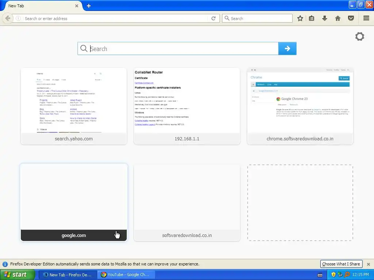Reload the page with the refresh icon

pos(213,18)
